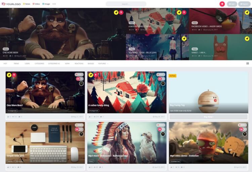Click author avatar on One More Beer! card
This screenshot has width=252, height=172.
pos(81,83)
